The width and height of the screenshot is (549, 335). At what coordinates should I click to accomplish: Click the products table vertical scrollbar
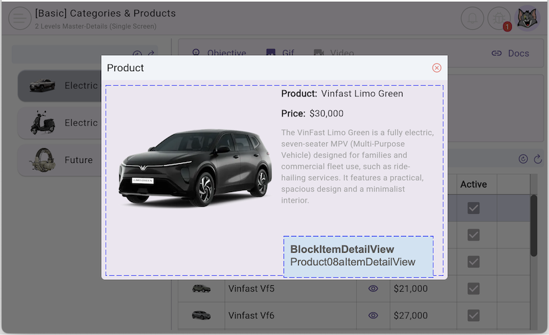[534, 226]
